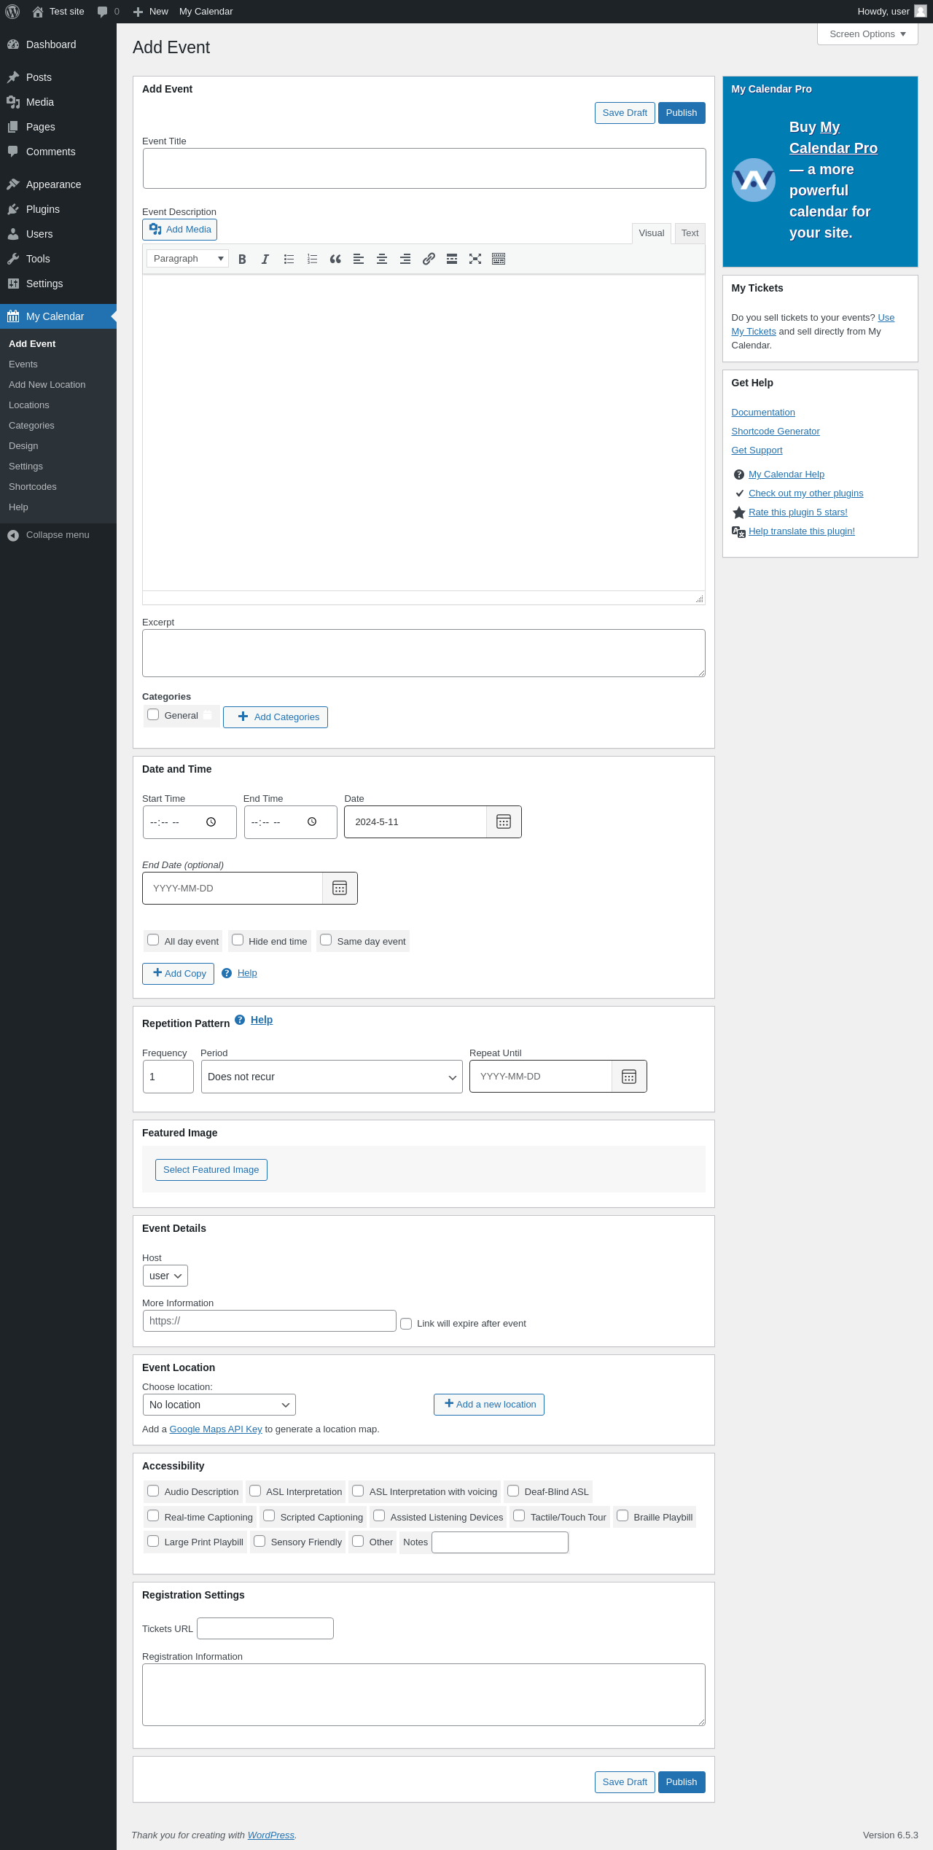Expand the Screen Options panel
Image resolution: width=933 pixels, height=1850 pixels.
pyautogui.click(x=867, y=34)
